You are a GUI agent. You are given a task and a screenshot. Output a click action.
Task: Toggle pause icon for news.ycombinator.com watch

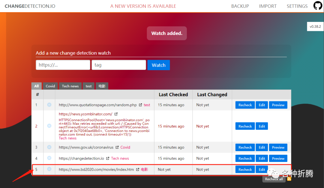pyautogui.click(x=49, y=126)
